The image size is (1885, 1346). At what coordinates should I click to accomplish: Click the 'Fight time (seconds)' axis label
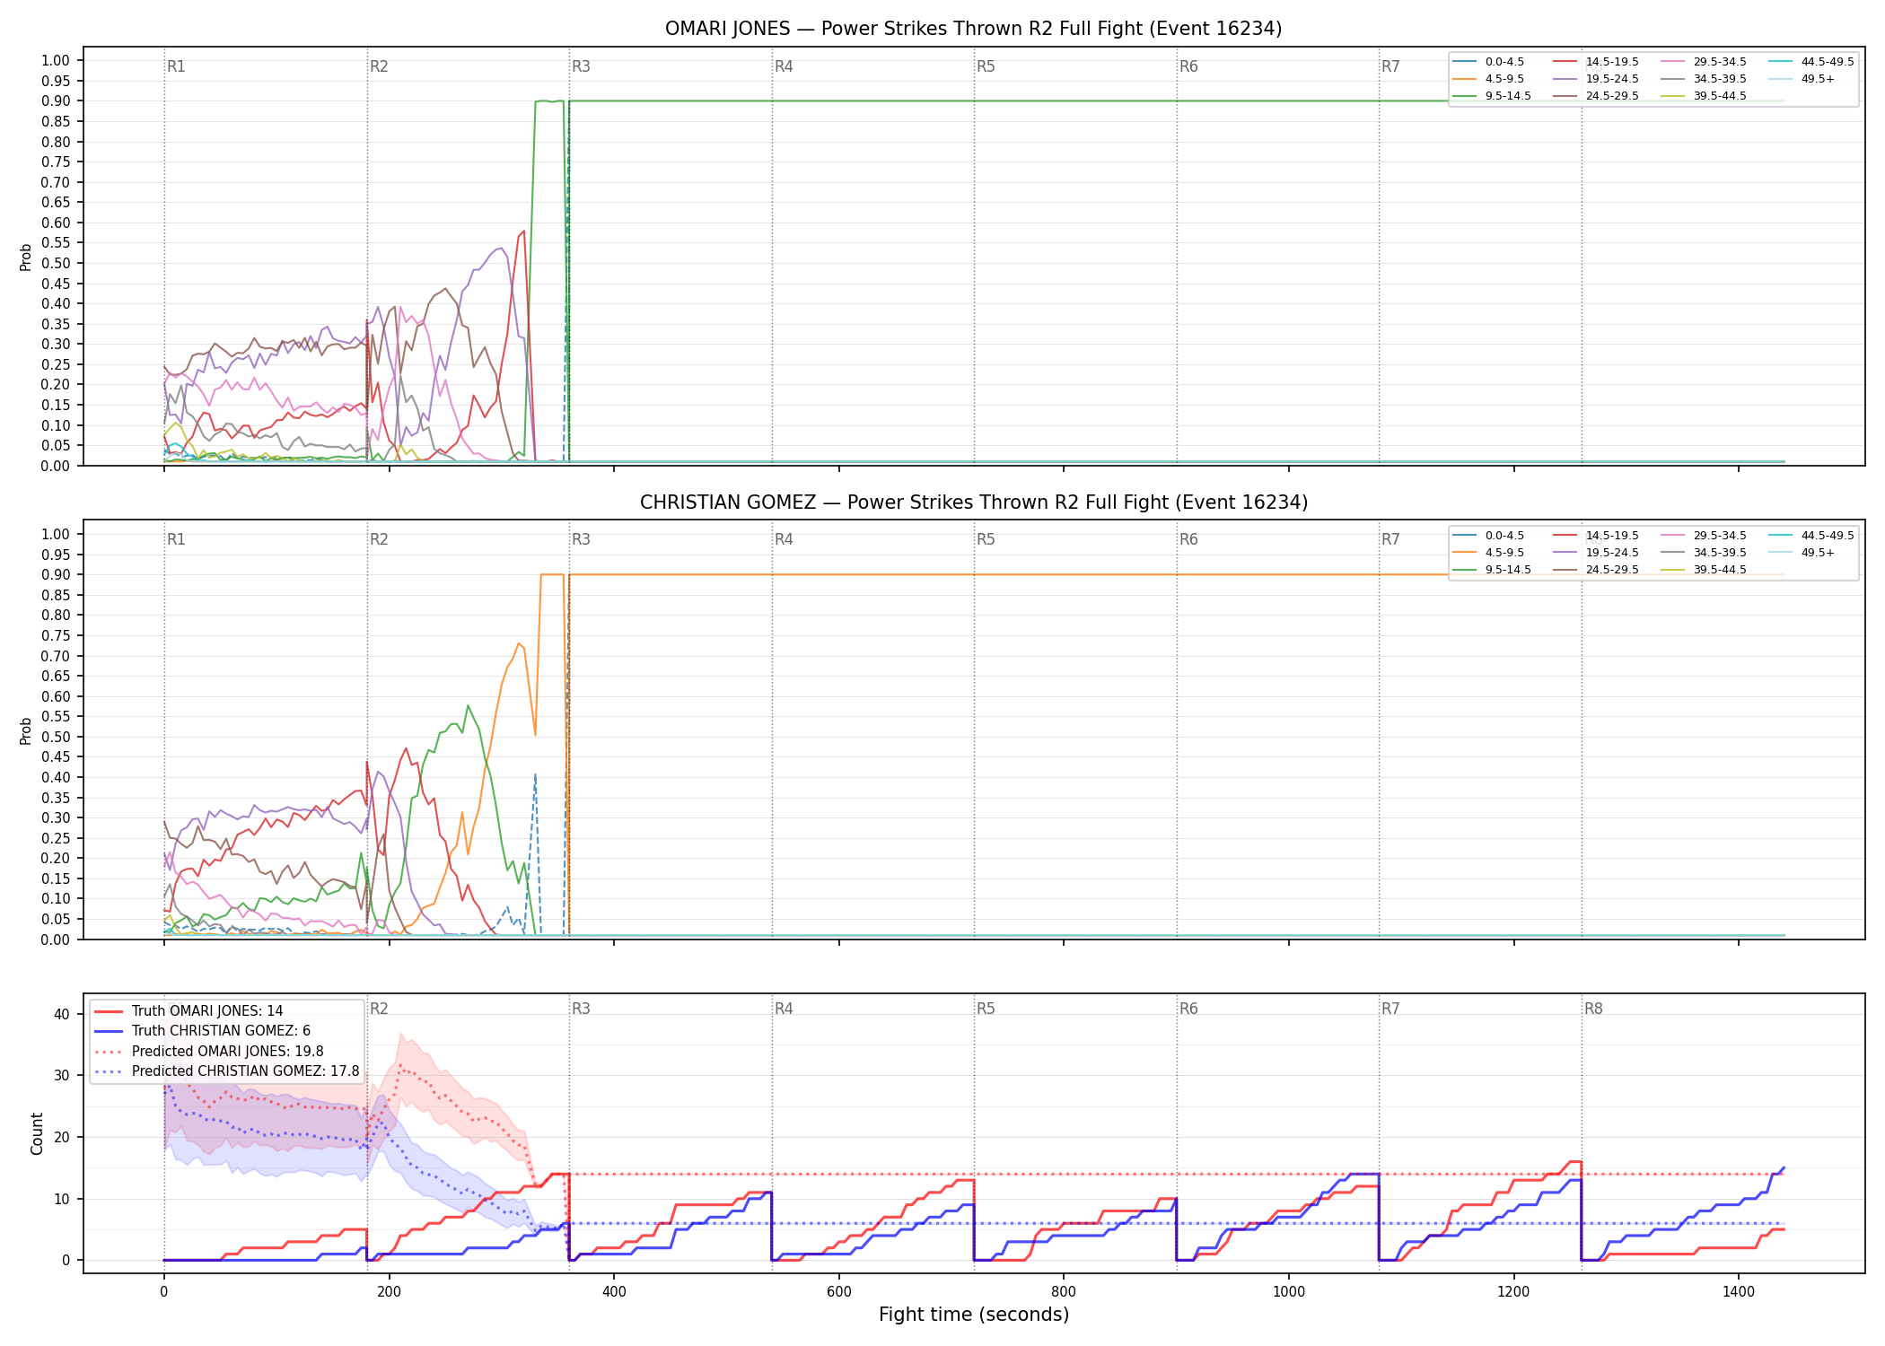click(974, 1315)
